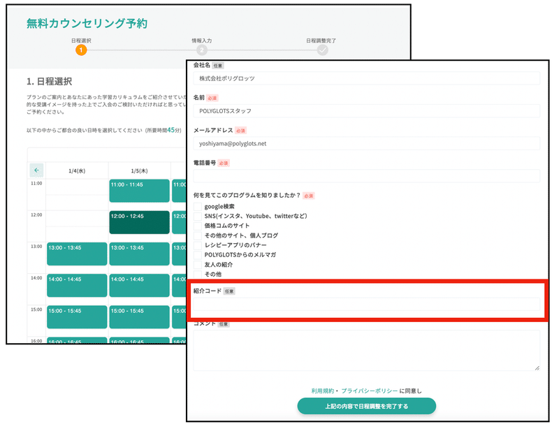
Task: Click the 無料カウンセリング予約 title
Action: (87, 24)
